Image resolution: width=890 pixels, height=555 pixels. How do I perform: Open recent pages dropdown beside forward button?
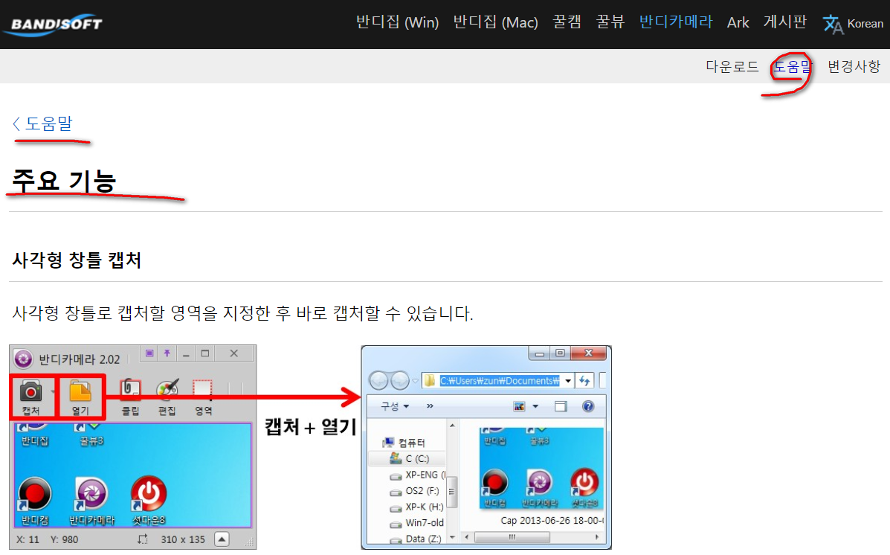[x=416, y=381]
